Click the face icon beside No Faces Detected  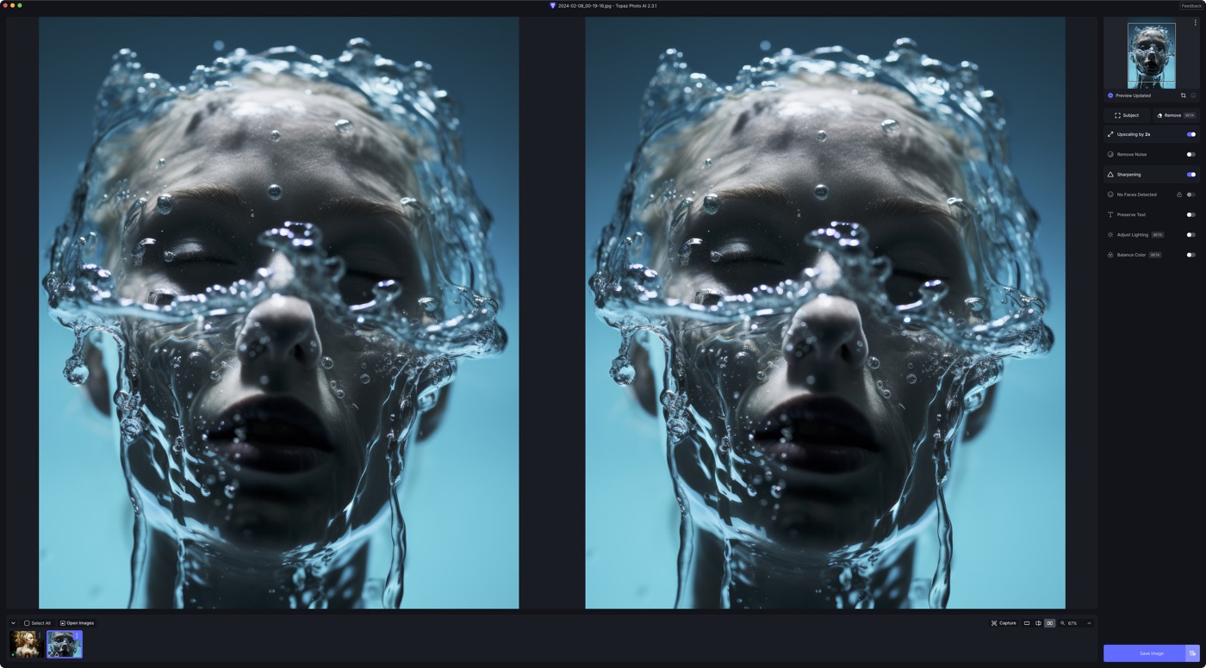tap(1110, 195)
